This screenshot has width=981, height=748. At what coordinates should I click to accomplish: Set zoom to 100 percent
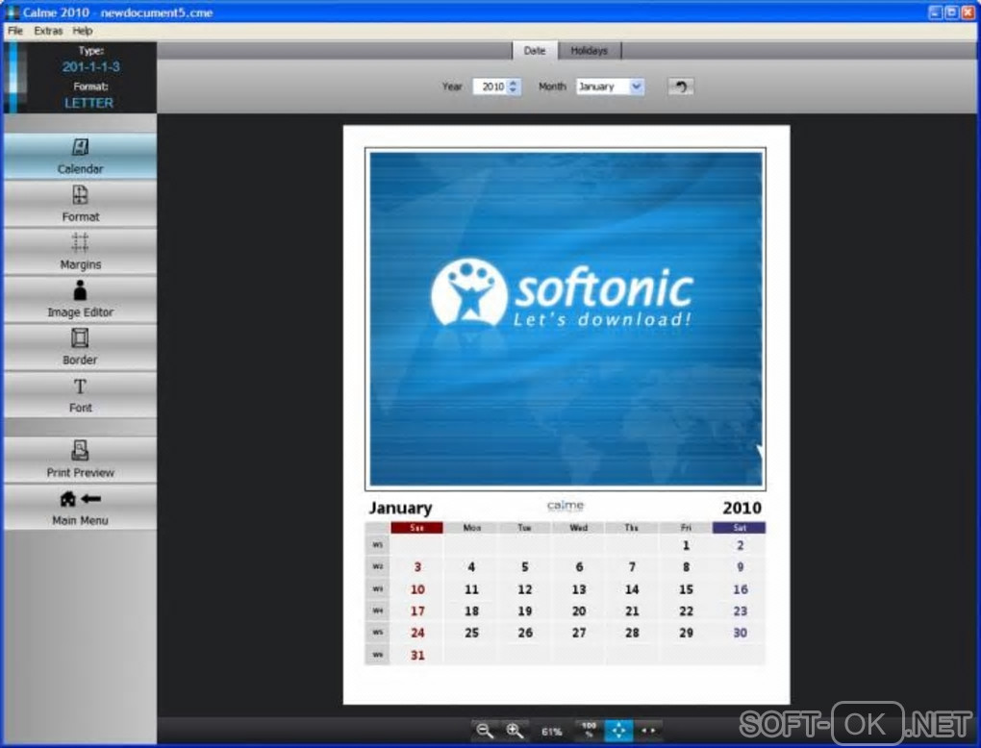pos(589,730)
